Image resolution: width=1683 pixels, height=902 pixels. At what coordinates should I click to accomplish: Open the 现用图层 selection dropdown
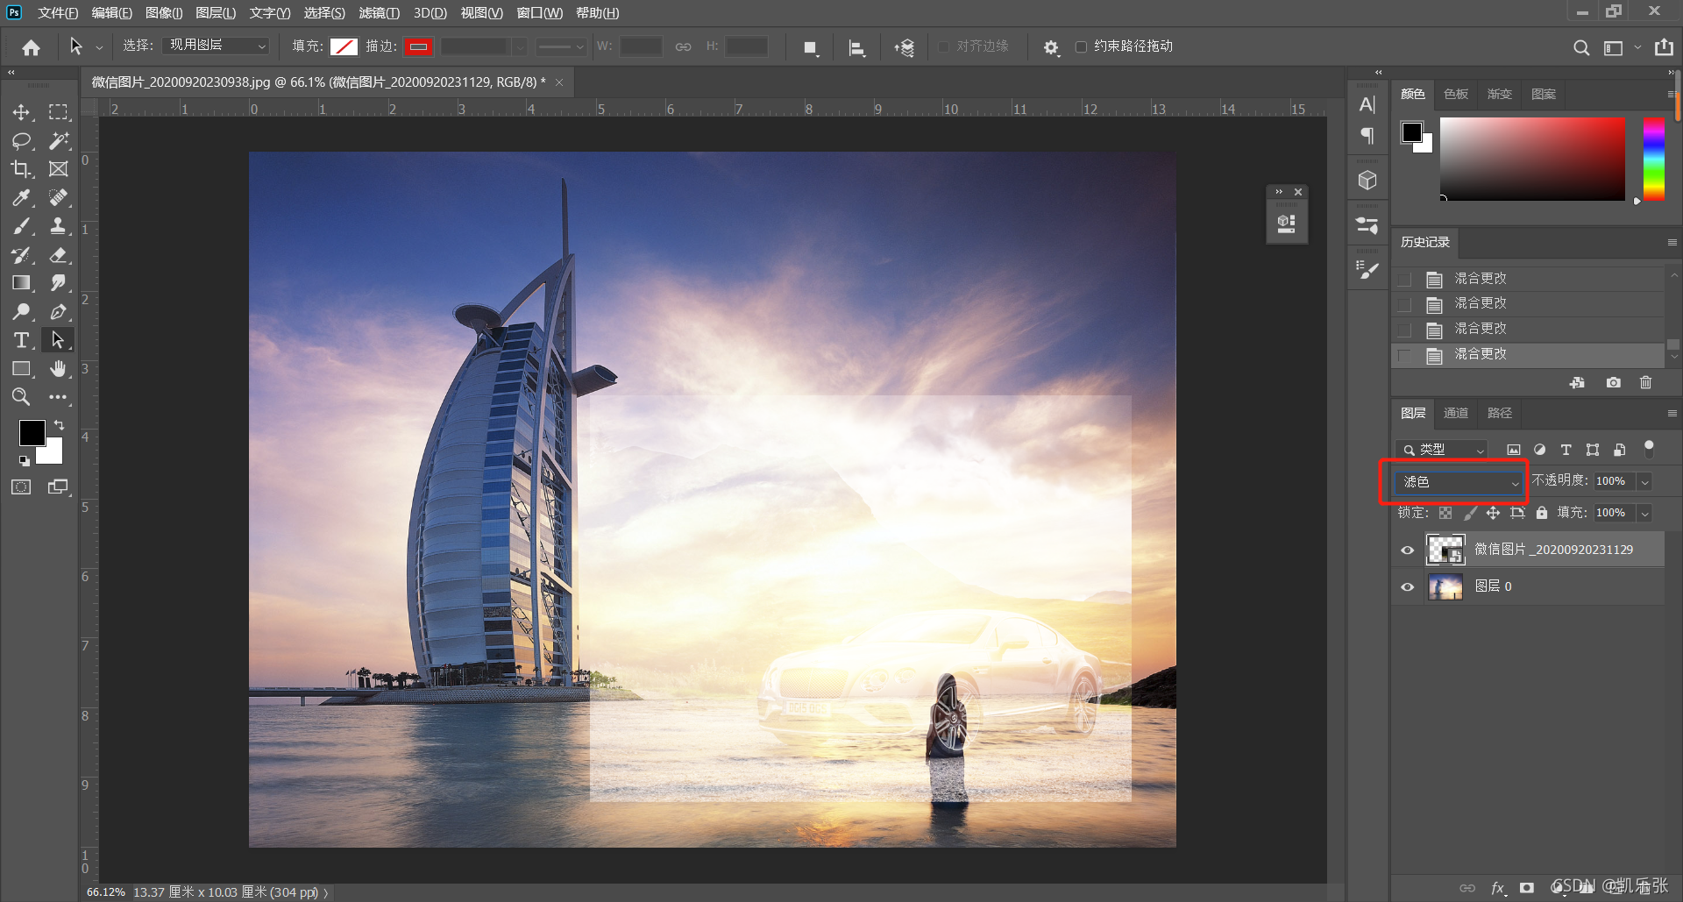pos(217,46)
